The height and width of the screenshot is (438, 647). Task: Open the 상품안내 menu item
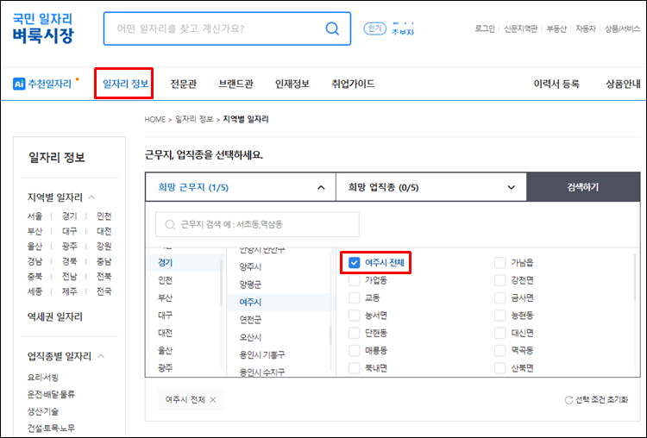[x=623, y=84]
